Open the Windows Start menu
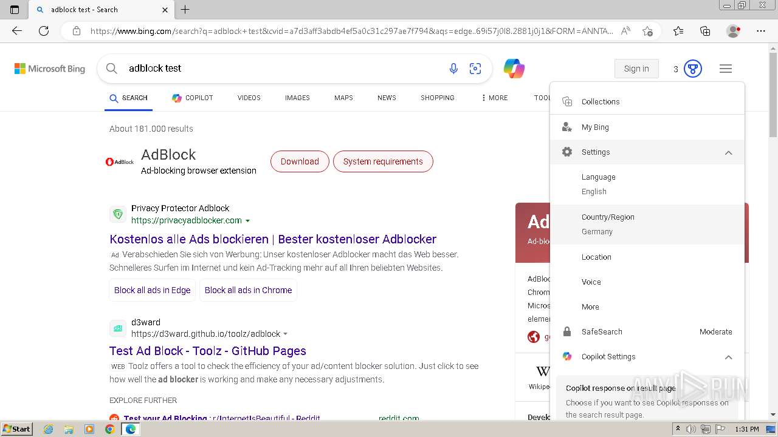The image size is (778, 437). coord(16,429)
